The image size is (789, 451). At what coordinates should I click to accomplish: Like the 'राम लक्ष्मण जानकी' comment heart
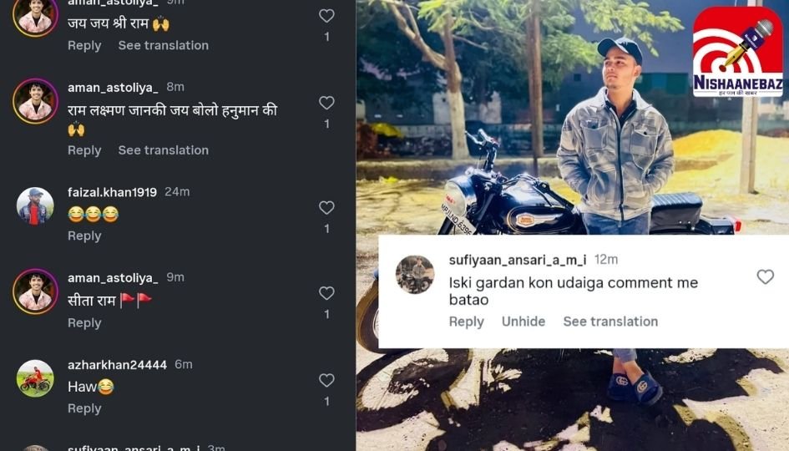[326, 103]
